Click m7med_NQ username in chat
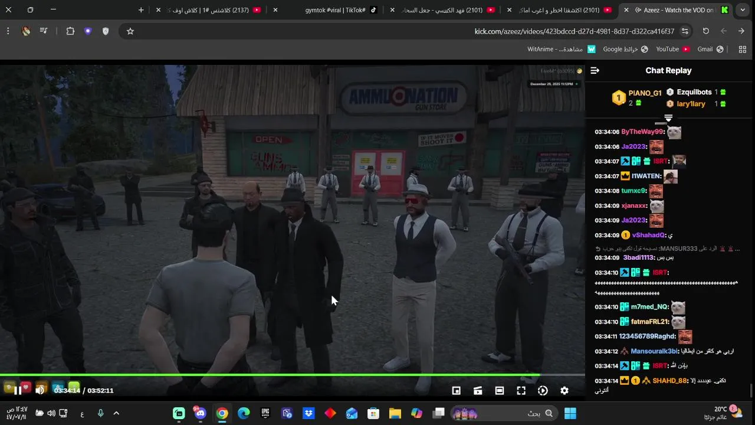 coord(650,307)
